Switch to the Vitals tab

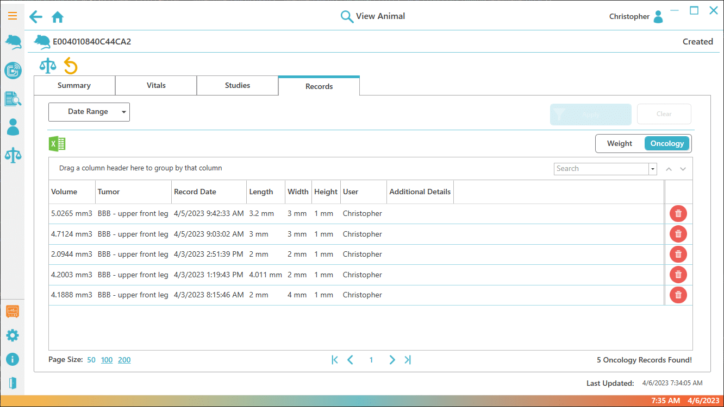tap(156, 86)
